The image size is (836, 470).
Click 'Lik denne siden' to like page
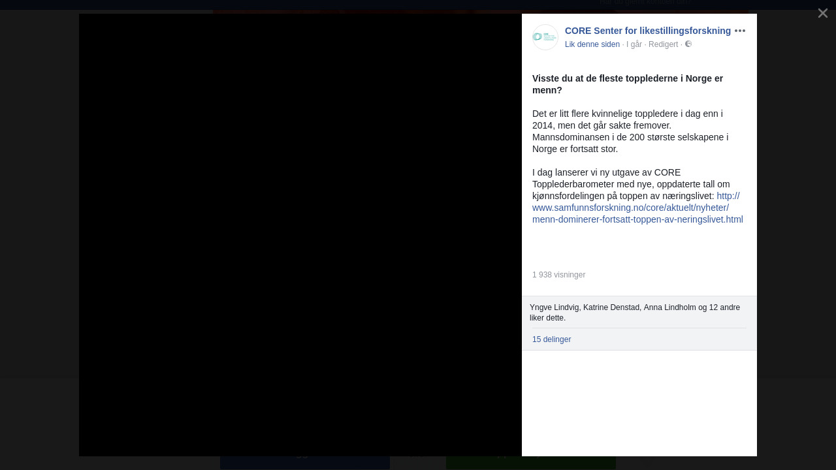pos(592,44)
